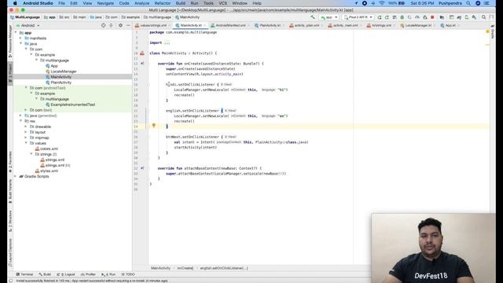Click the Scroll from Source target icon
This screenshot has width=503, height=283.
coord(103,25)
